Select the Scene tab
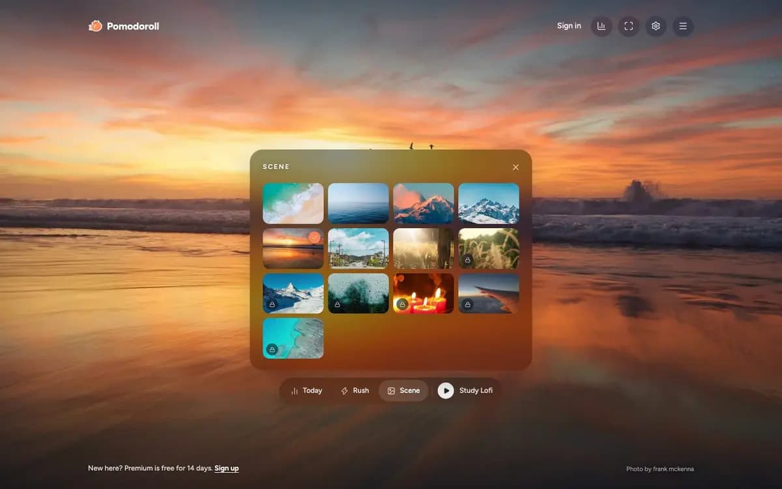This screenshot has height=489, width=782. click(x=403, y=391)
